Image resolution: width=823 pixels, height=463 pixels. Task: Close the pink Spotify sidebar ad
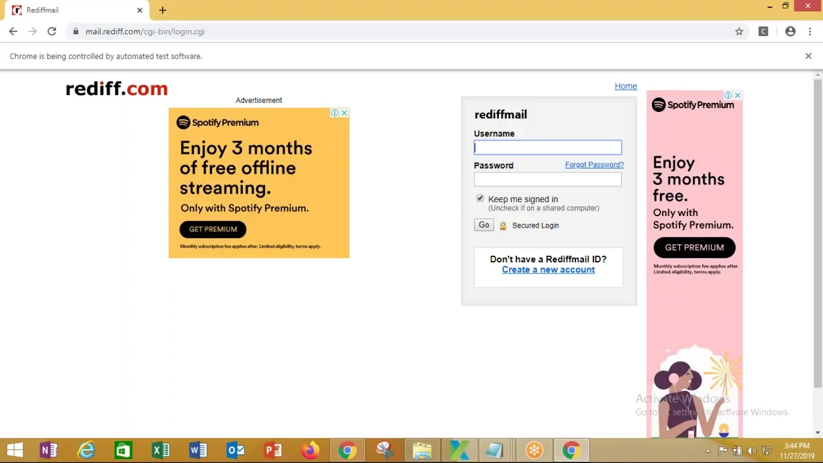tap(737, 95)
